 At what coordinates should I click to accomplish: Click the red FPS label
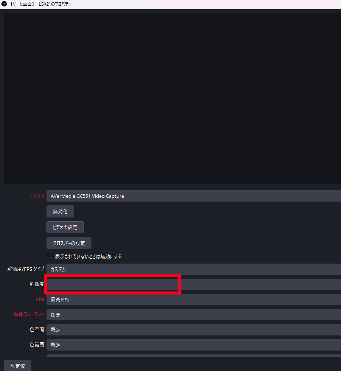(40, 300)
